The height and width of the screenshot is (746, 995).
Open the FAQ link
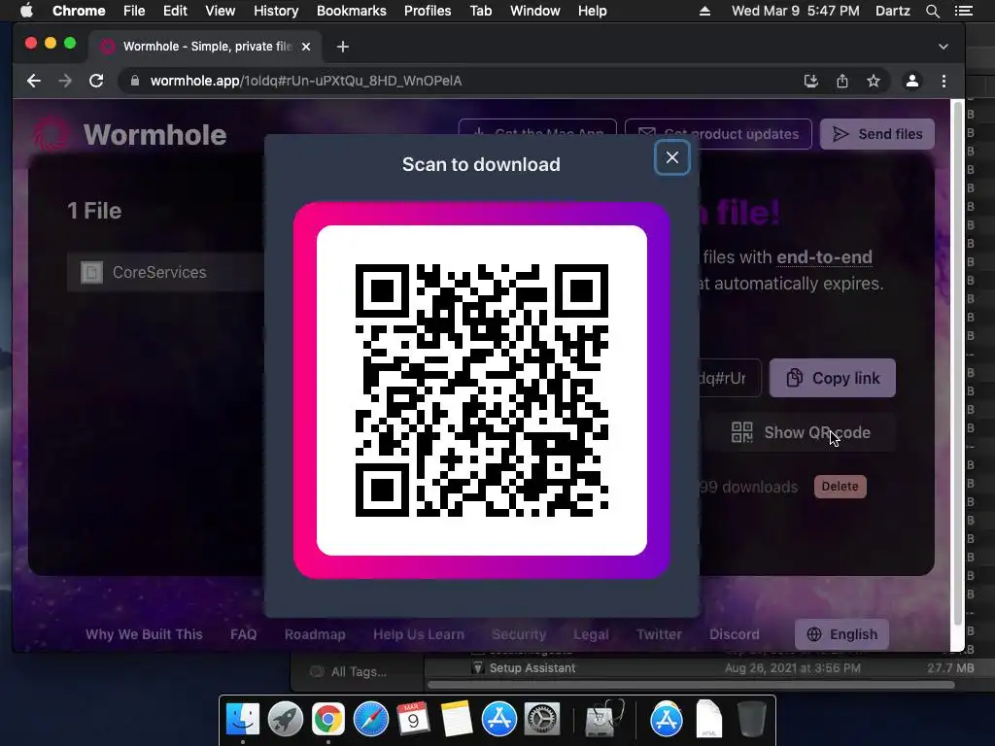pos(244,634)
